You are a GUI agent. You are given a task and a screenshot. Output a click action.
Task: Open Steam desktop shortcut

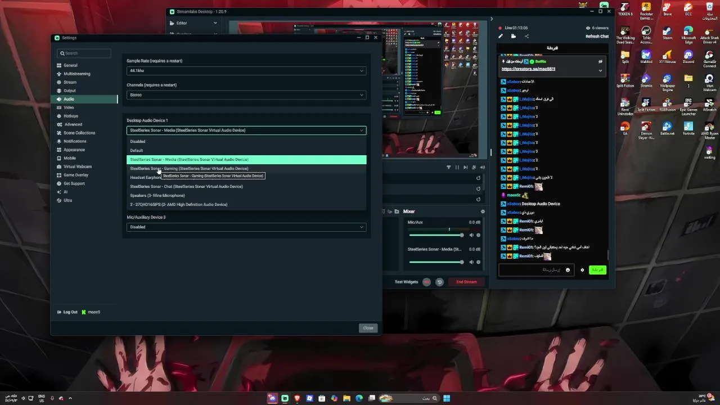pyautogui.click(x=667, y=33)
